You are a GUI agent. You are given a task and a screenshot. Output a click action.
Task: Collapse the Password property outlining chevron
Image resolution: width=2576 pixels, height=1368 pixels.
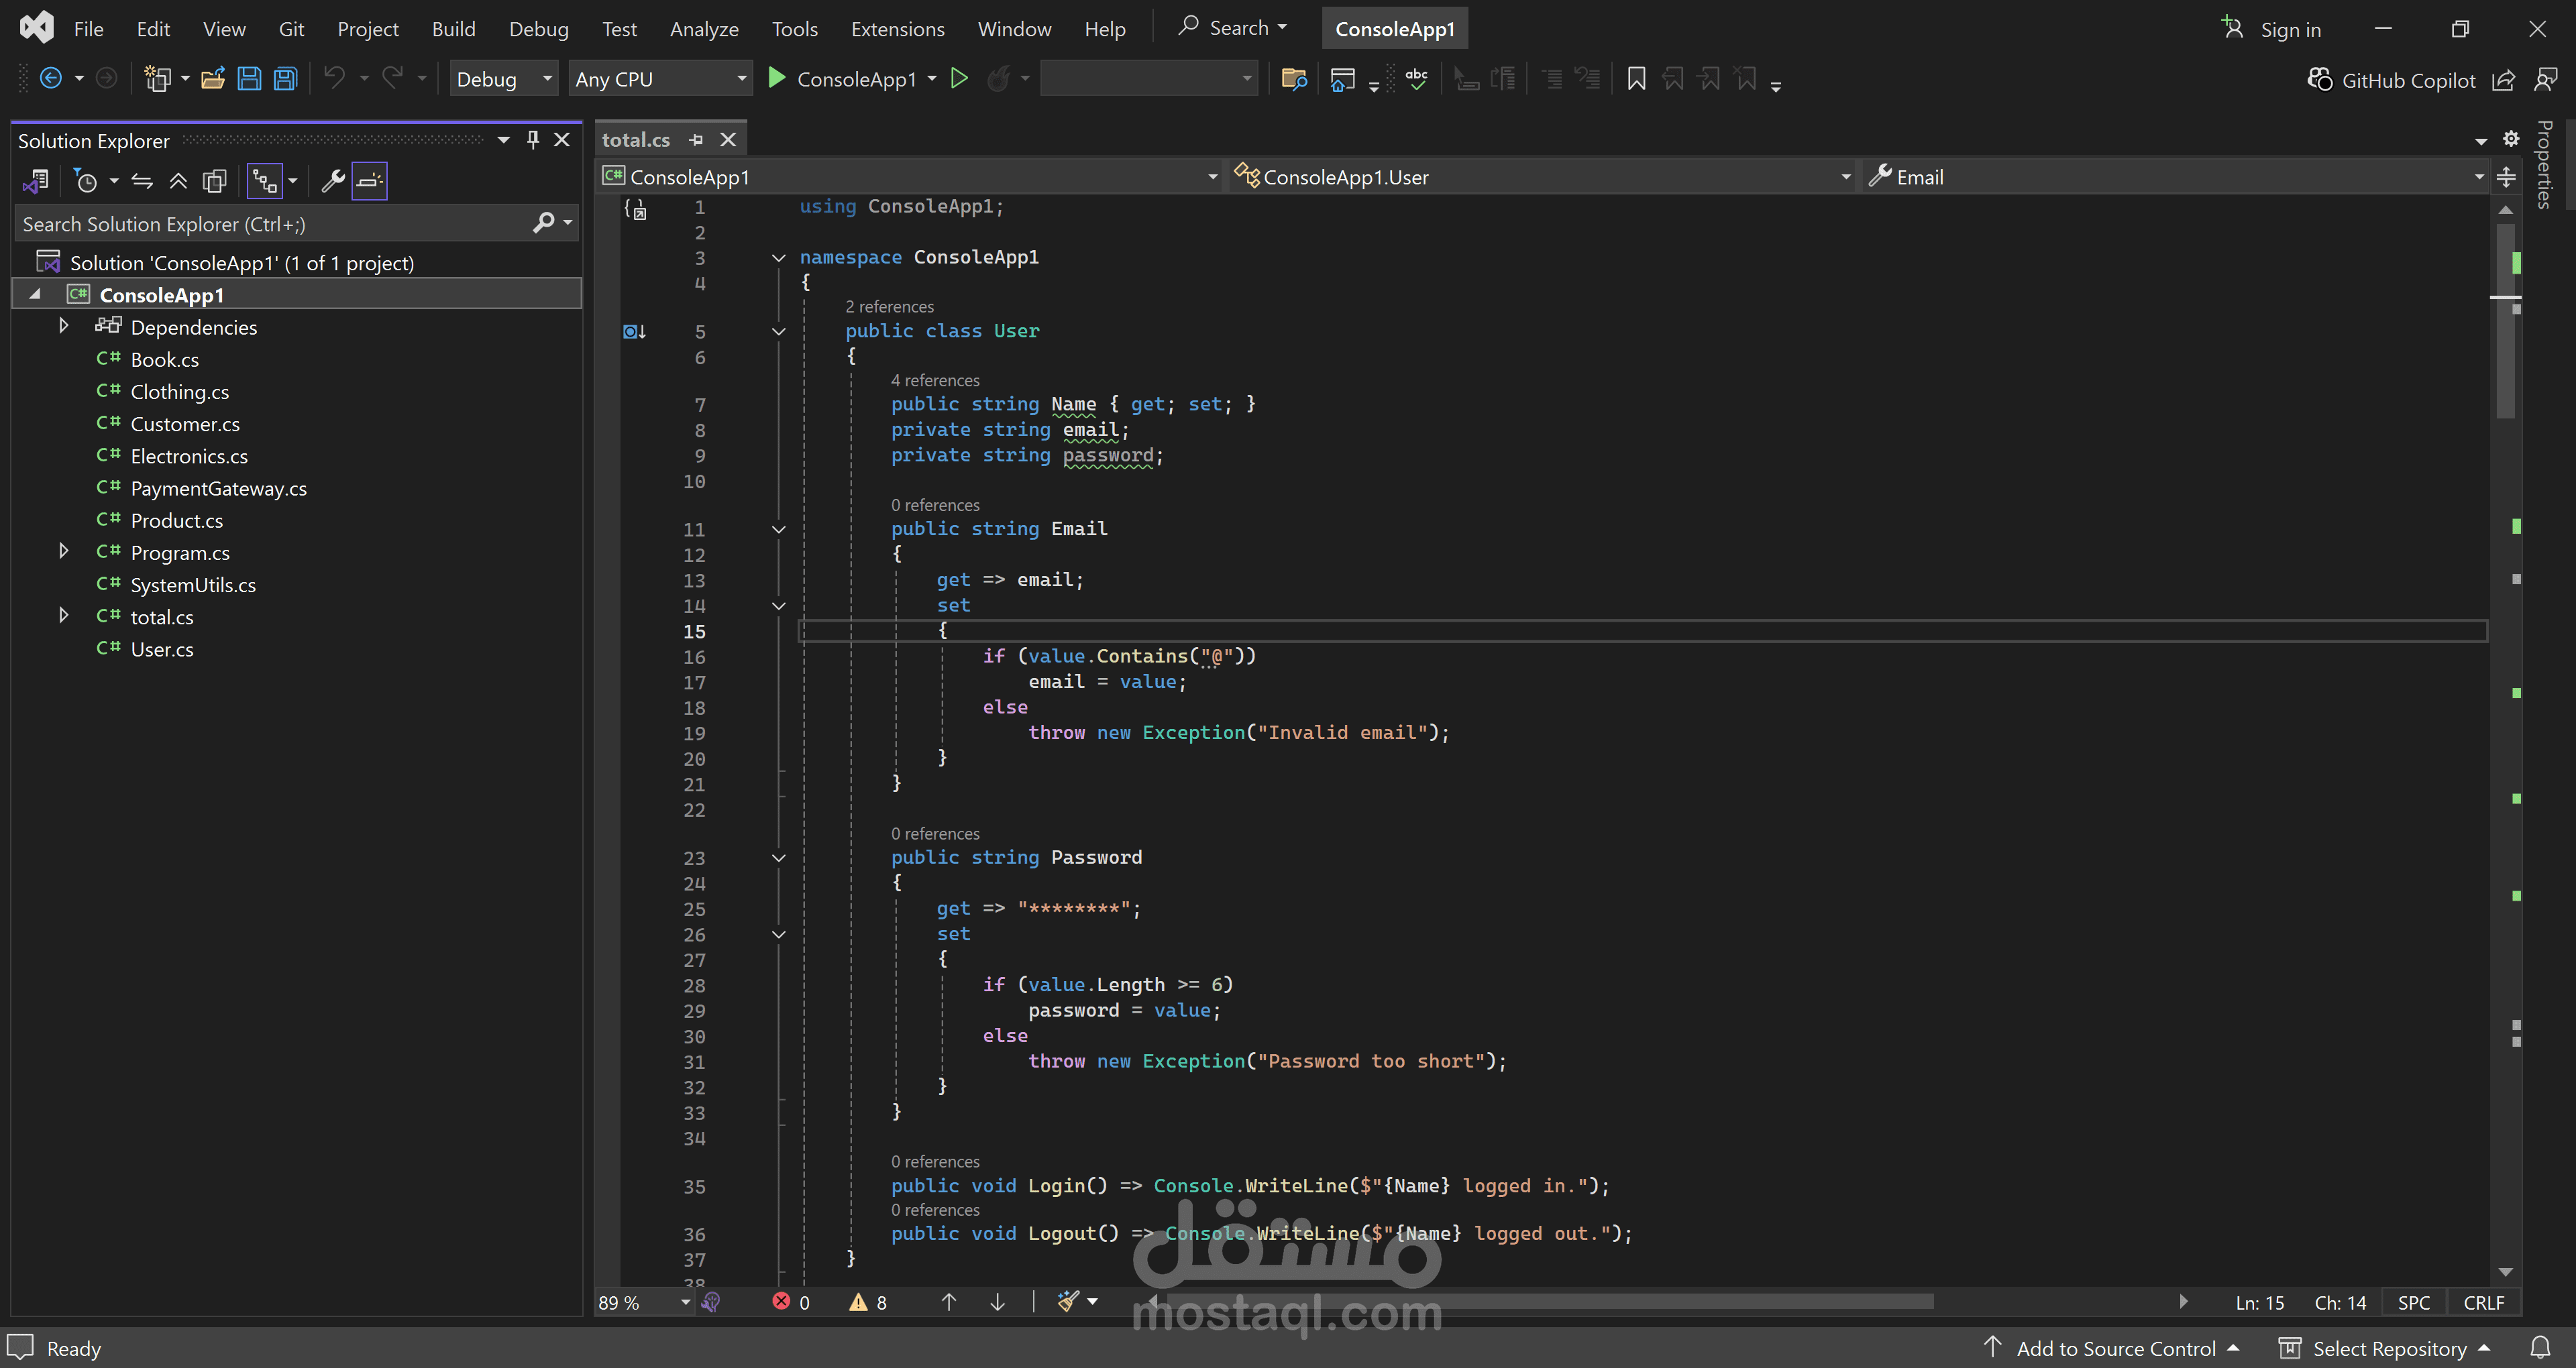pyautogui.click(x=778, y=858)
